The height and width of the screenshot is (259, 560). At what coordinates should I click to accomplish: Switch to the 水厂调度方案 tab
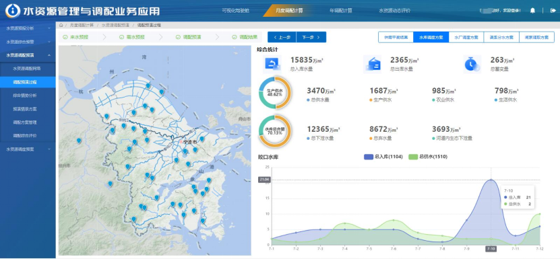[x=466, y=37]
